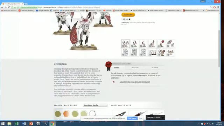The height and width of the screenshot is (126, 224).
Task: Open the Chrome hamburger menu
Action: (218, 7)
